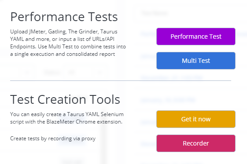This screenshot has height=164, width=247.
Task: Click the horizontal divider between sections
Action: [x=121, y=80]
